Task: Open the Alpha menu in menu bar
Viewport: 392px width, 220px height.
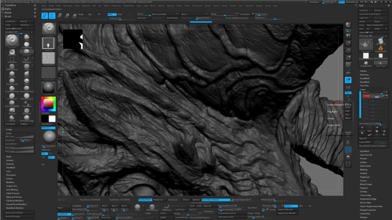Action: (44, 6)
